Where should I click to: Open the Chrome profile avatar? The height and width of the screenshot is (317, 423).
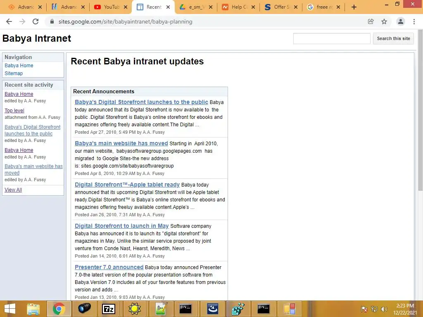401,21
